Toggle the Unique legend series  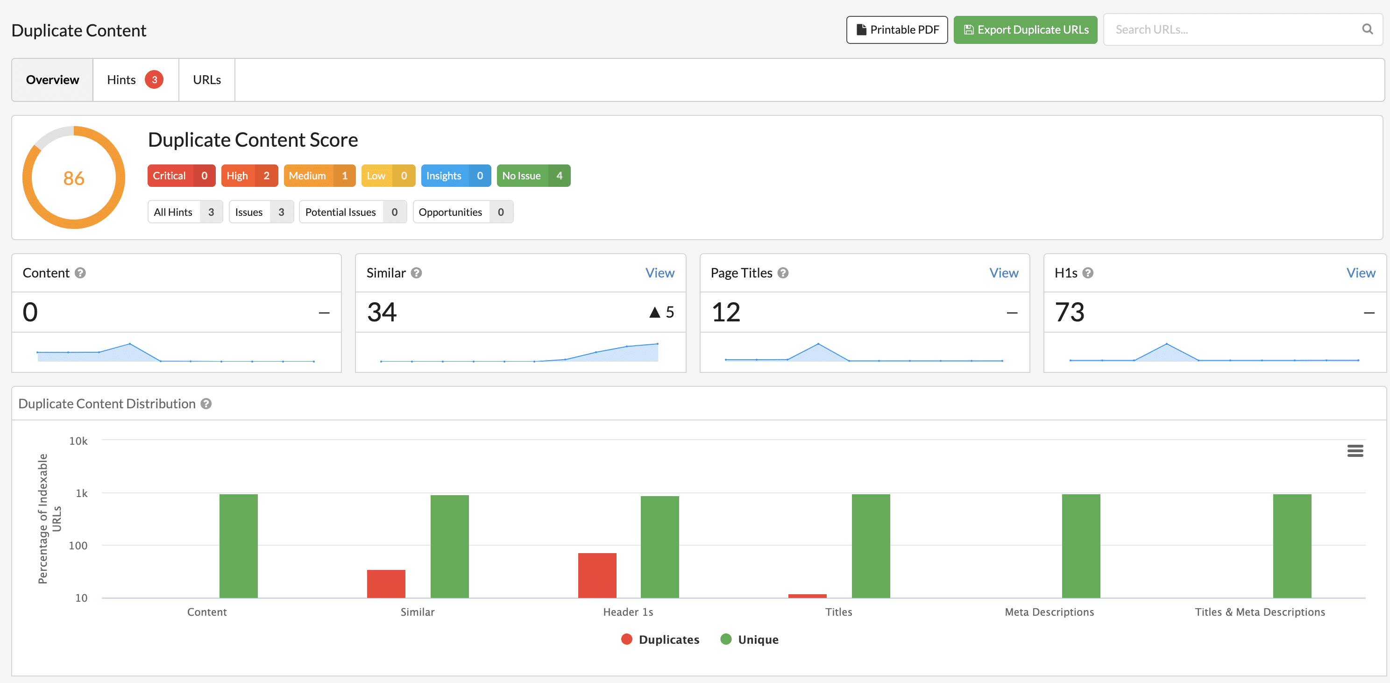[750, 639]
